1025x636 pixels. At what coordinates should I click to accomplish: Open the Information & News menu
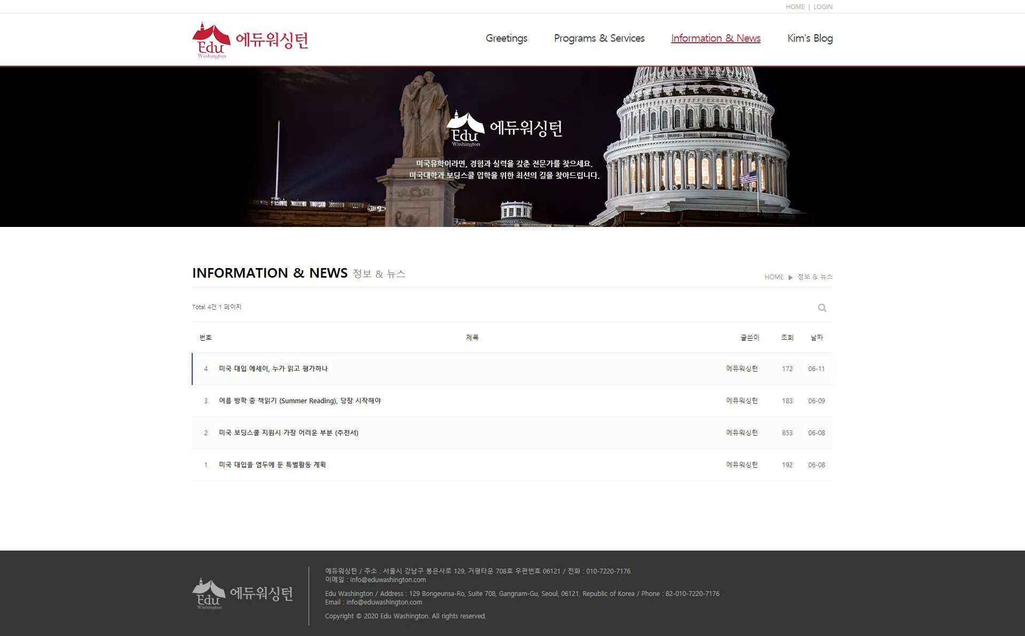point(716,38)
